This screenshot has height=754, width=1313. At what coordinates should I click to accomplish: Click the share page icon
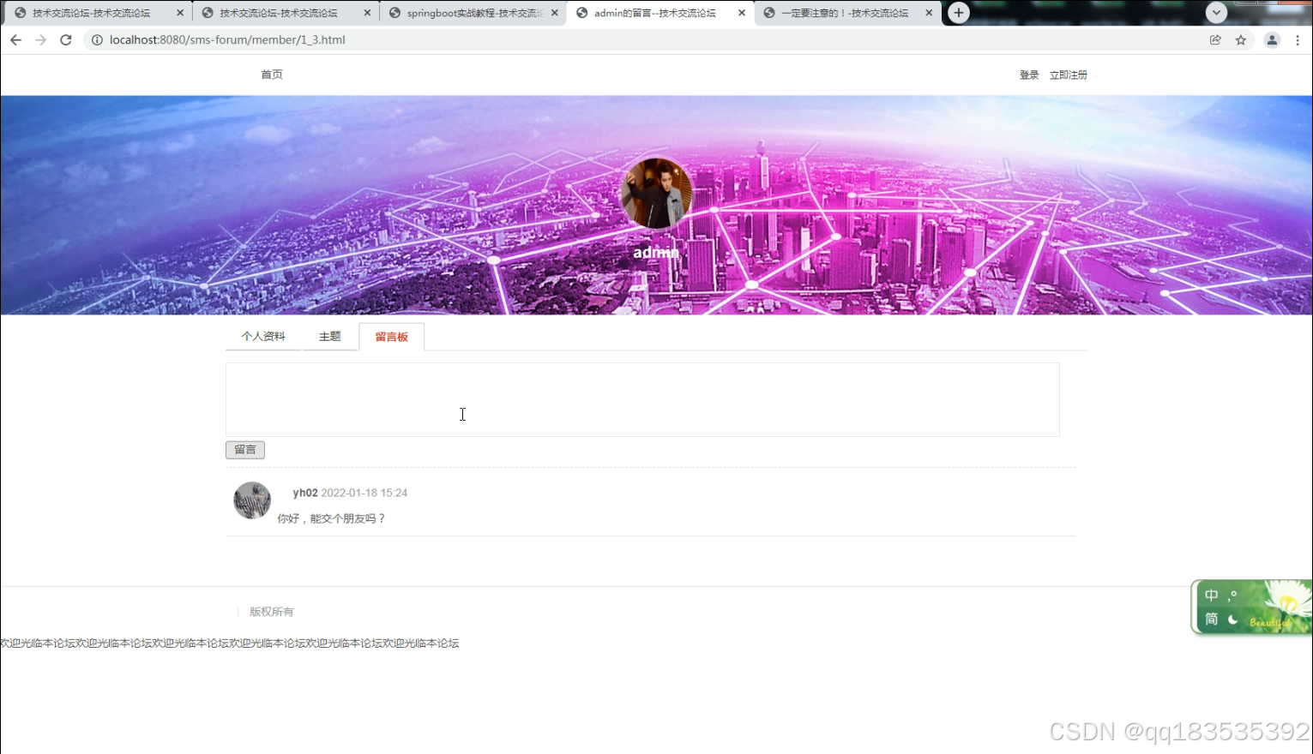point(1215,39)
